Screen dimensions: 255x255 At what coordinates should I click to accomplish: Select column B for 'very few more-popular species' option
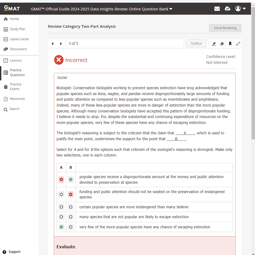click(x=71, y=227)
